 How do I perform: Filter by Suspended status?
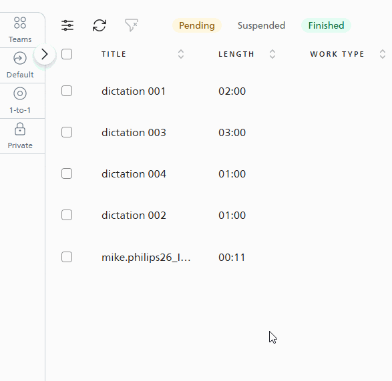pos(261,25)
